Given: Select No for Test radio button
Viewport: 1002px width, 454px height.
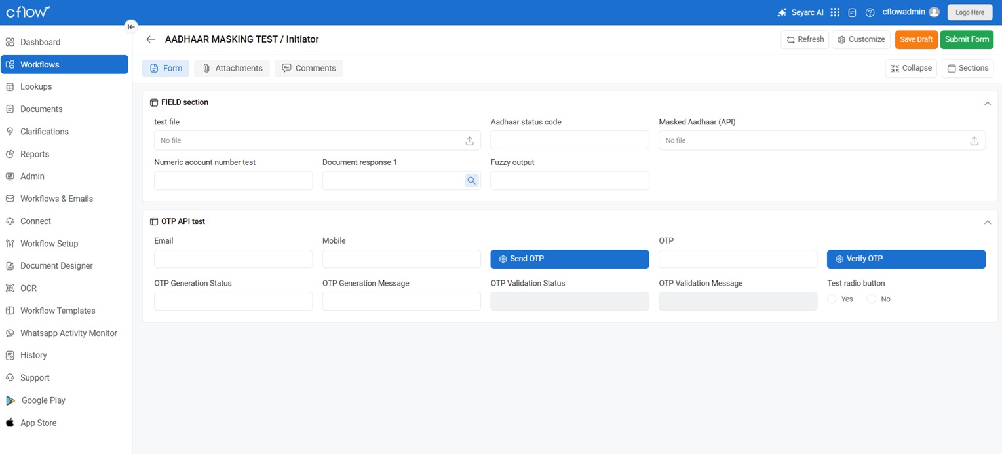Looking at the screenshot, I should pos(871,299).
